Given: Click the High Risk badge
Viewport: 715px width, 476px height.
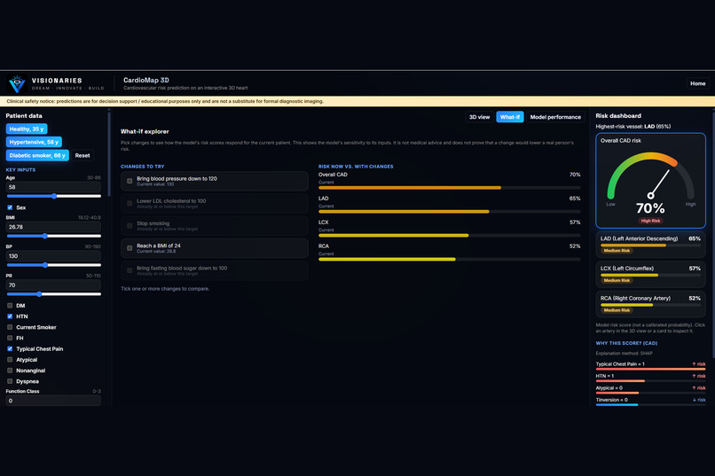Looking at the screenshot, I should tap(650, 221).
